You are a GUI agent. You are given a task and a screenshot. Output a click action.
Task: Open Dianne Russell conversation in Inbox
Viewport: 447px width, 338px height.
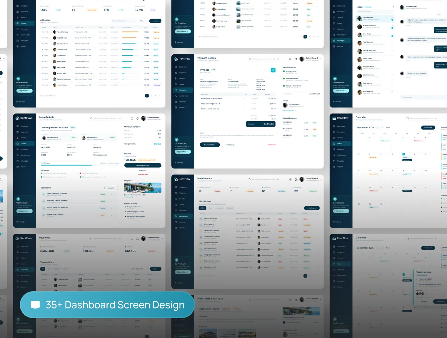click(375, 19)
